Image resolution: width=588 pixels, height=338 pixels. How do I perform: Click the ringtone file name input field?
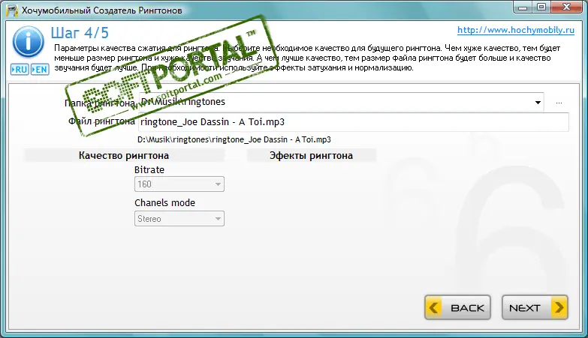point(353,122)
